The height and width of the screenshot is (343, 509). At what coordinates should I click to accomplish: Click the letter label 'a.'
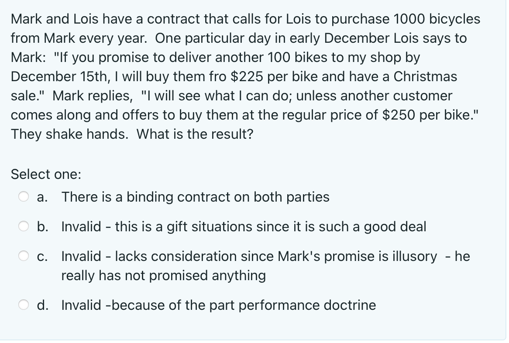tap(42, 197)
